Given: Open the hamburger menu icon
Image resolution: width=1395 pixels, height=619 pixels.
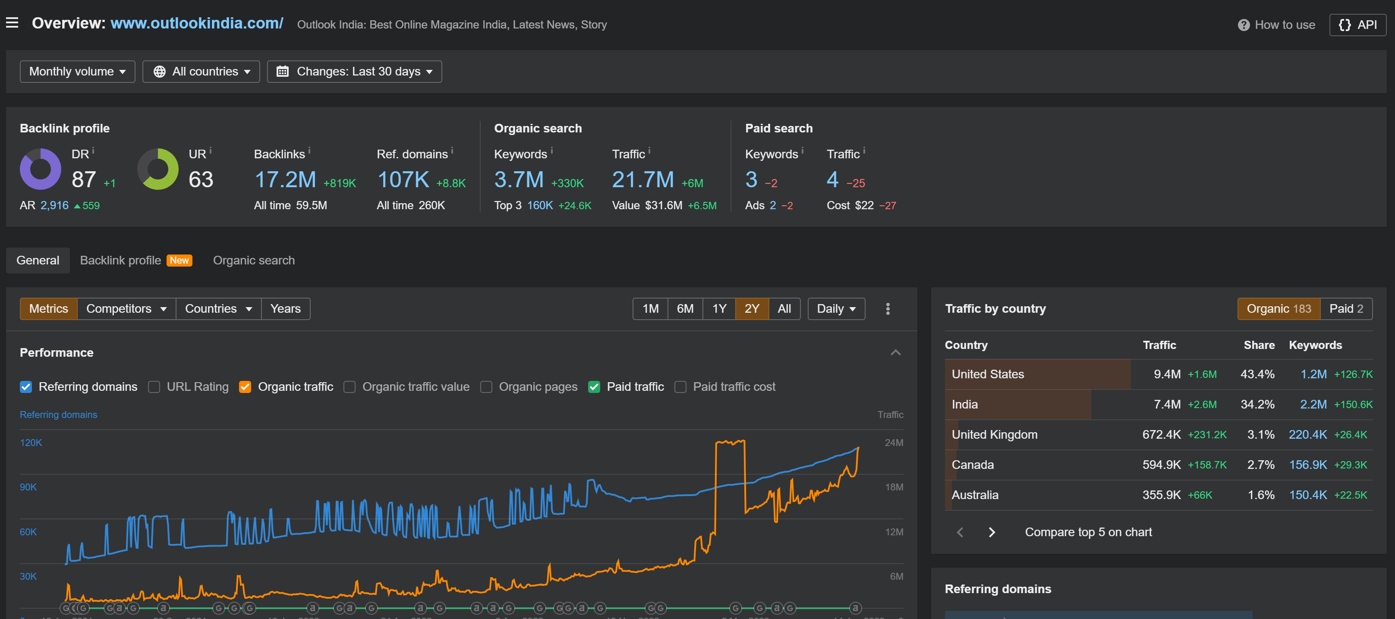Looking at the screenshot, I should point(12,23).
